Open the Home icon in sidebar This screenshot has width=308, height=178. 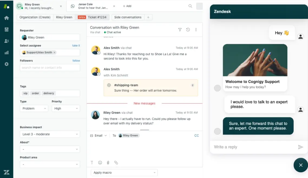(x=6, y=18)
